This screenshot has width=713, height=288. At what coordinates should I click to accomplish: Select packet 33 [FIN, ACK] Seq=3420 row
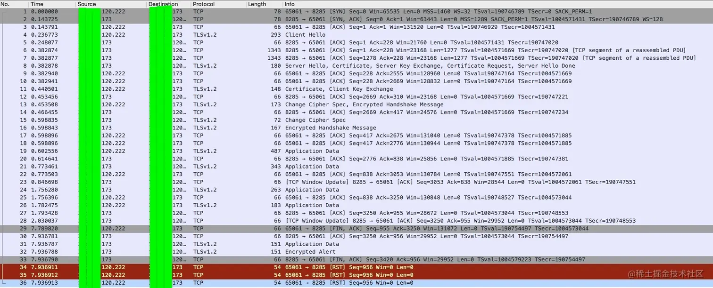(356, 259)
